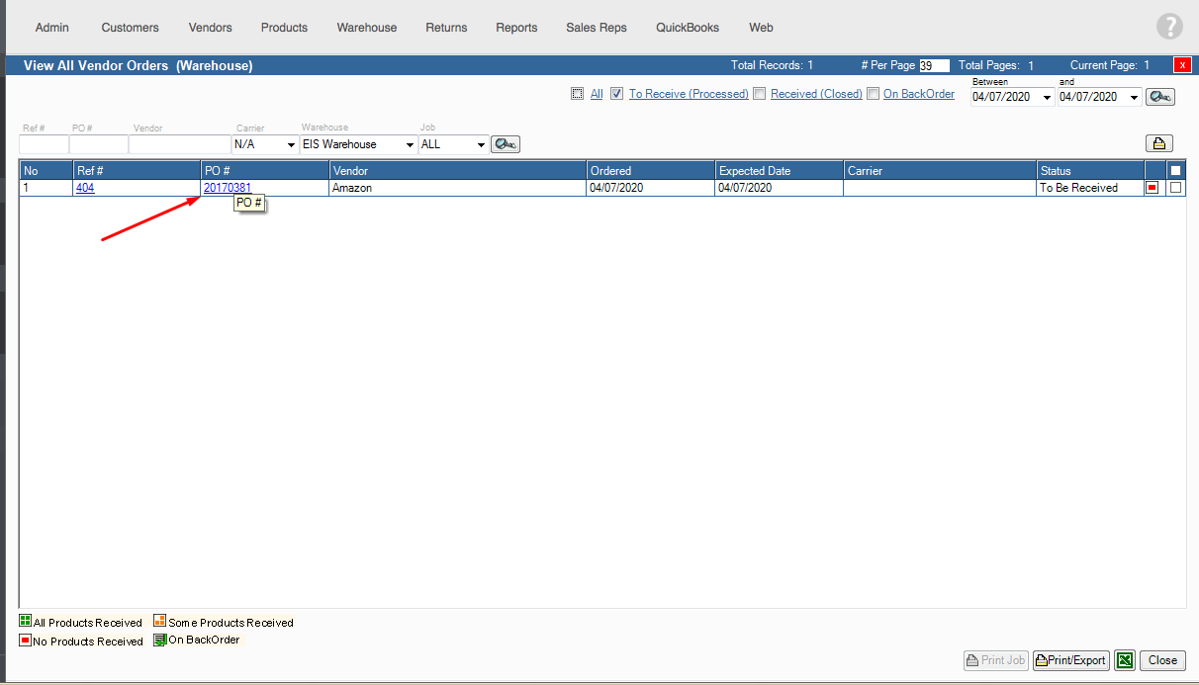Viewport: 1199px width, 685px height.
Task: Click the All Products Received legend icon
Action: pos(26,622)
